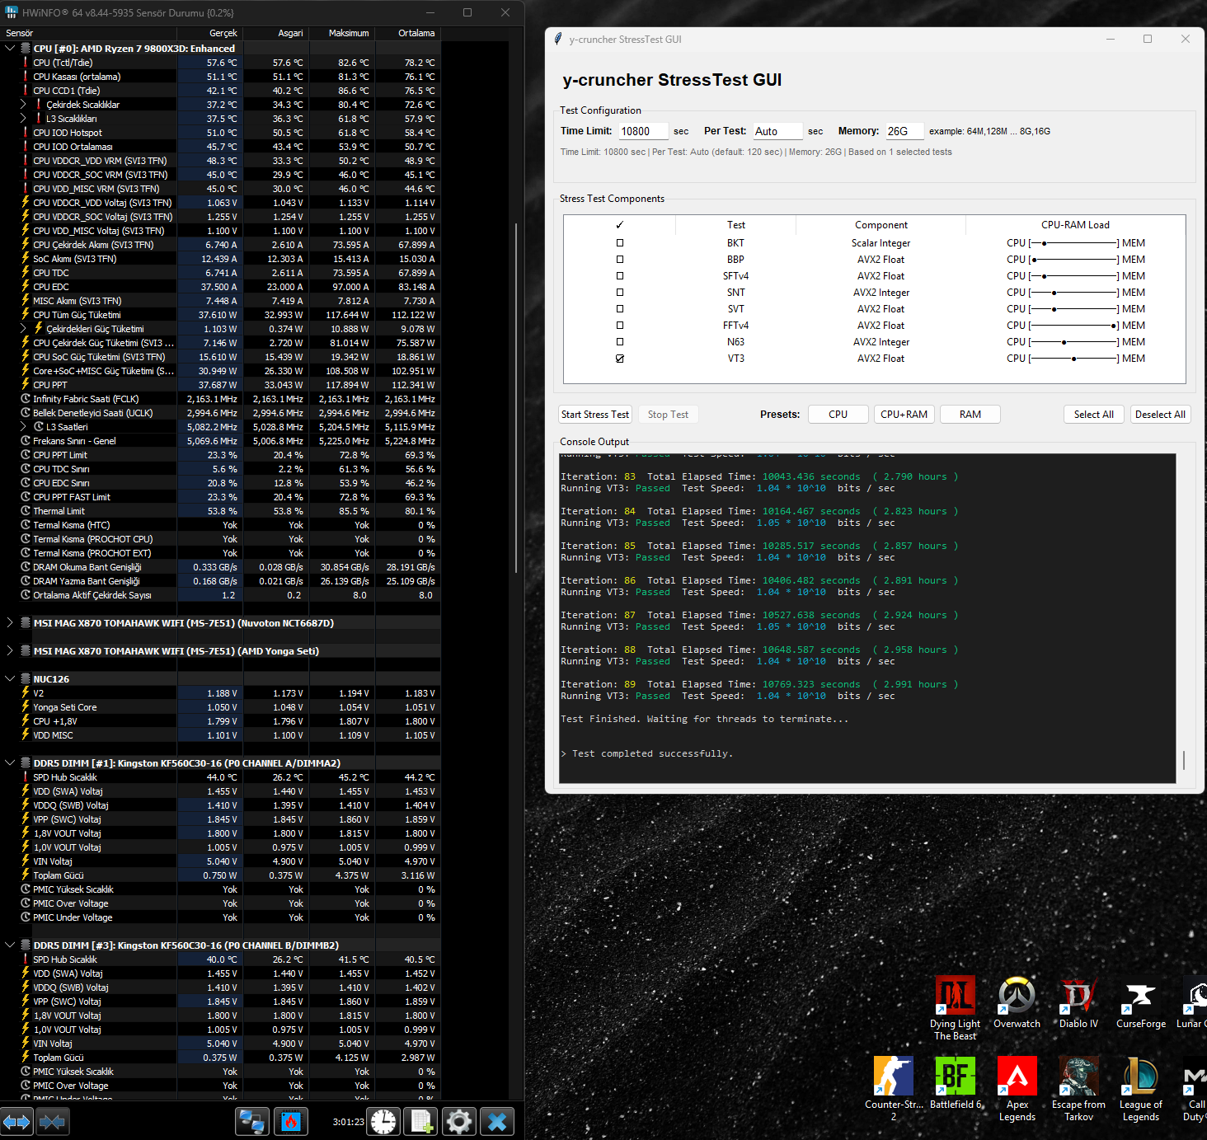Click the Deselect All button
1207x1140 pixels.
pos(1160,415)
